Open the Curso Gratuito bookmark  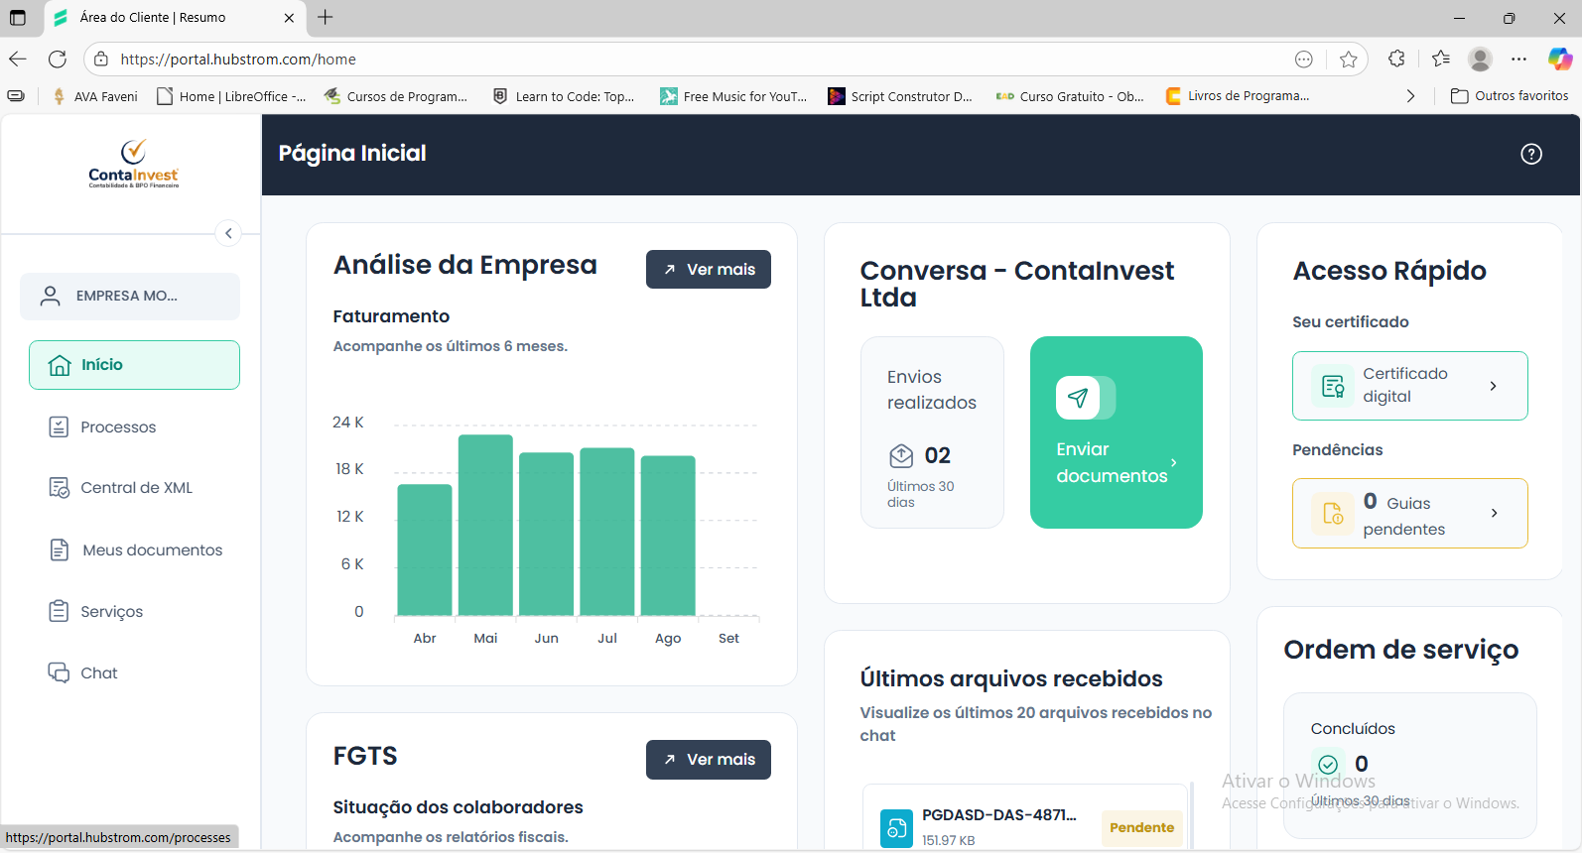(x=1070, y=96)
